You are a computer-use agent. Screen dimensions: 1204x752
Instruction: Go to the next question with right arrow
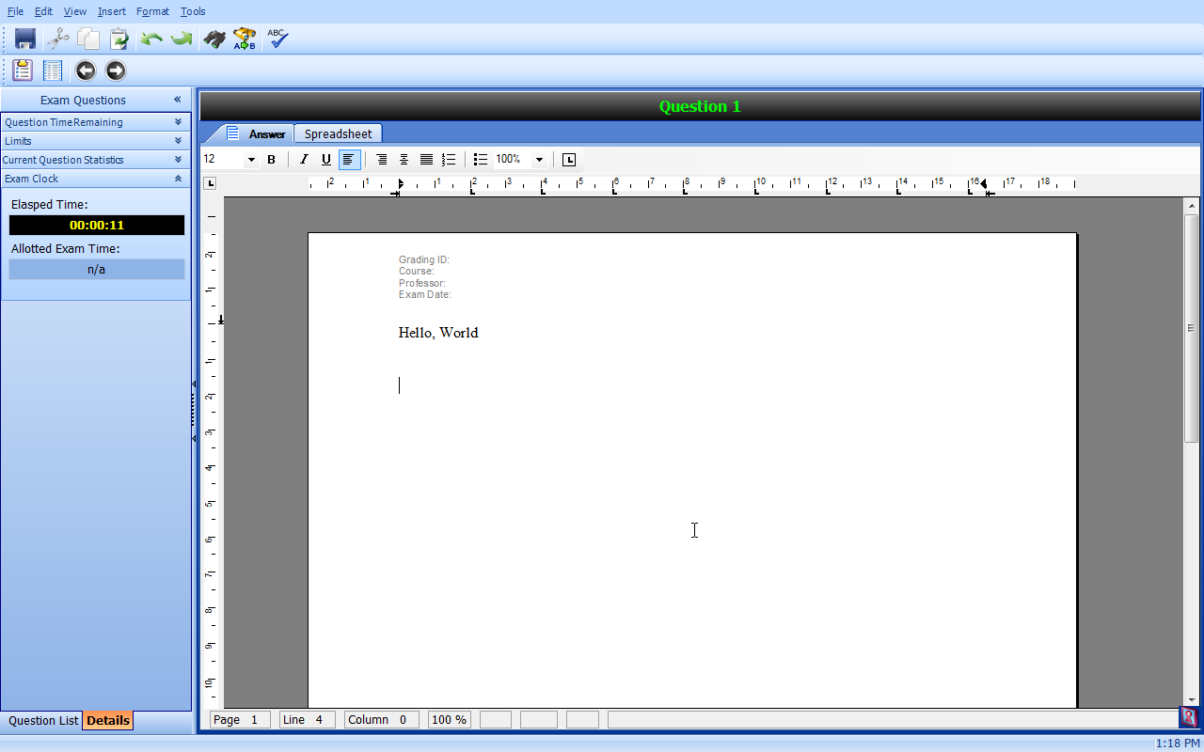click(x=116, y=70)
